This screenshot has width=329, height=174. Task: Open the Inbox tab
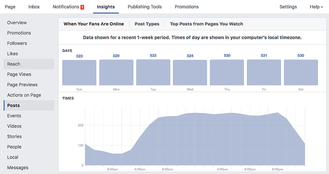[x=34, y=7]
